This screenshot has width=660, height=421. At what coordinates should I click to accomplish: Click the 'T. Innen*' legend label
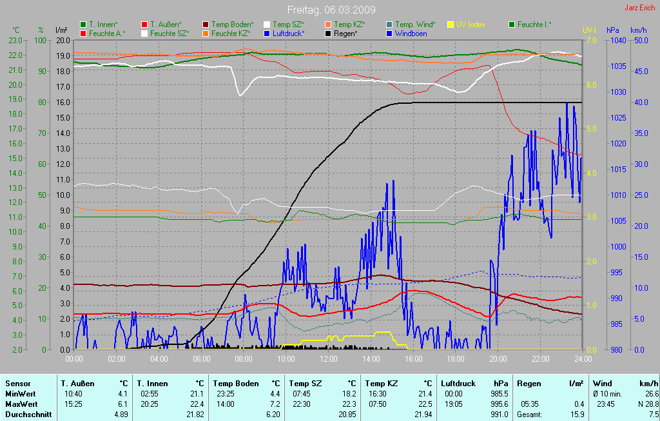point(103,24)
